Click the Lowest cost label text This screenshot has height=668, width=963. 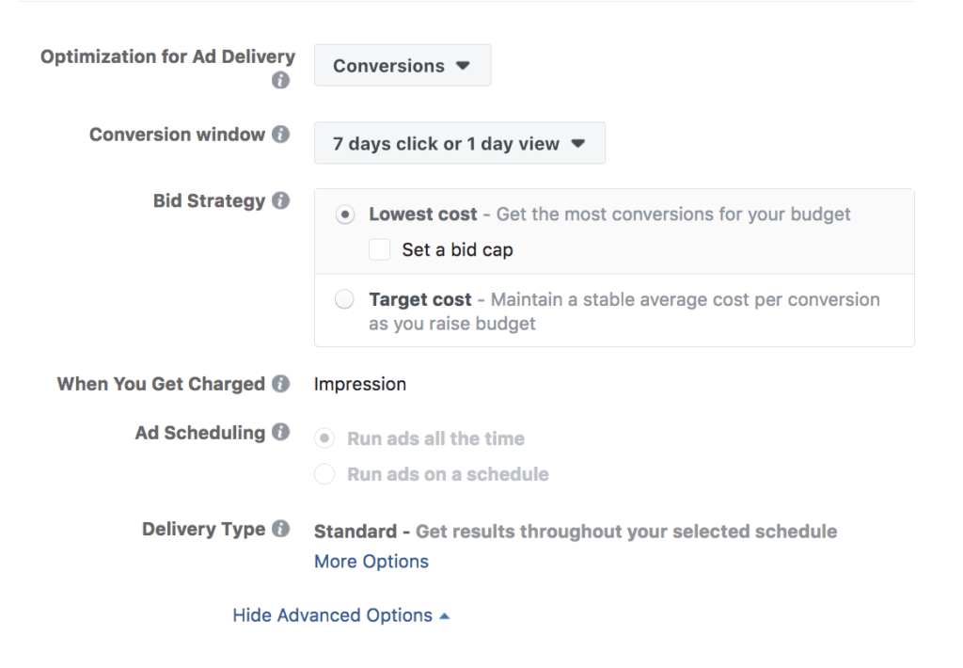(x=423, y=215)
